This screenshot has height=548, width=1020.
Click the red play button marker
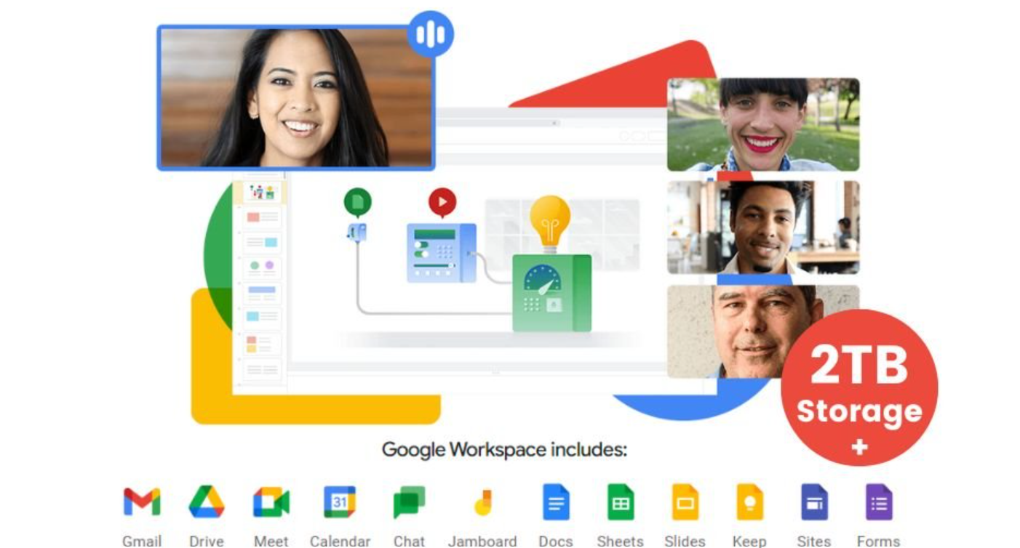coord(442,203)
